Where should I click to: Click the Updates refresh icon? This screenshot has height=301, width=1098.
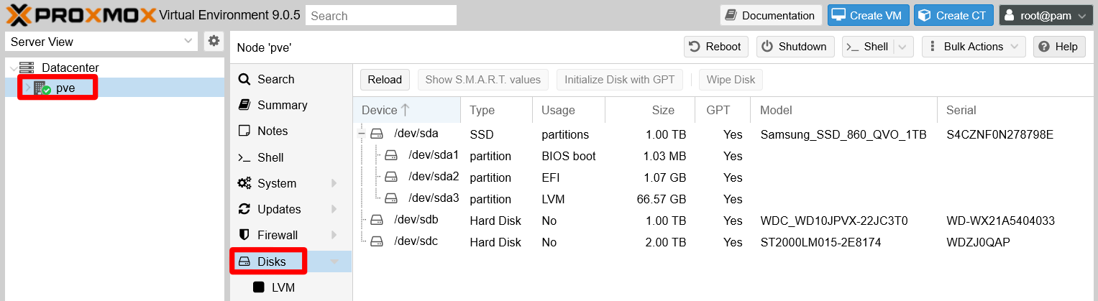coord(244,209)
